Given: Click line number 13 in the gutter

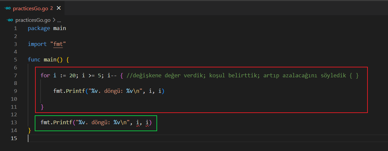Looking at the screenshot, I should click(x=14, y=123).
